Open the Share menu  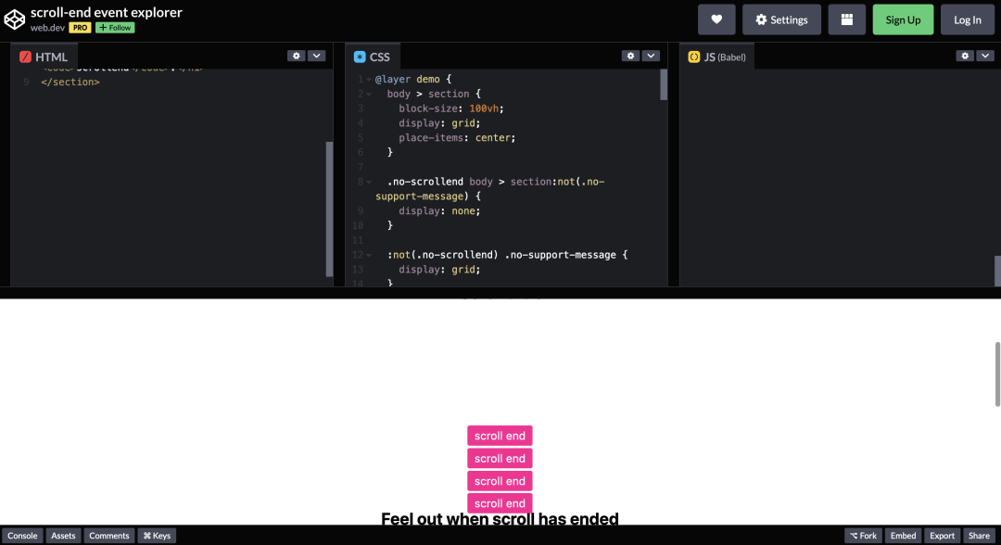click(979, 535)
